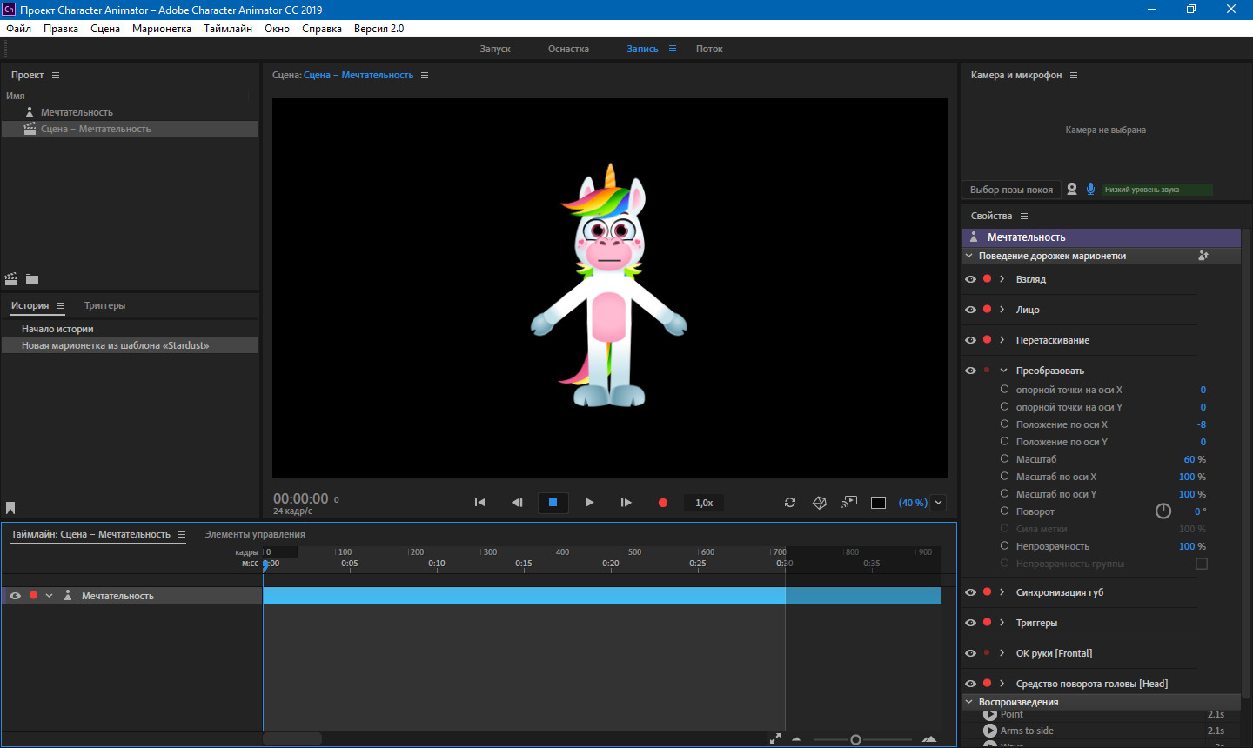Toggle the microphone input icon
Screen dimensions: 1253x748
1090,189
